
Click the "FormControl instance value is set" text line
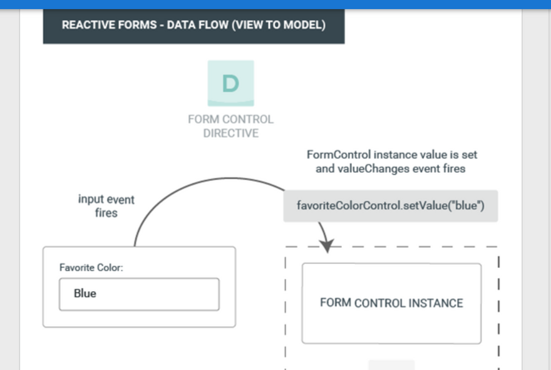392,154
